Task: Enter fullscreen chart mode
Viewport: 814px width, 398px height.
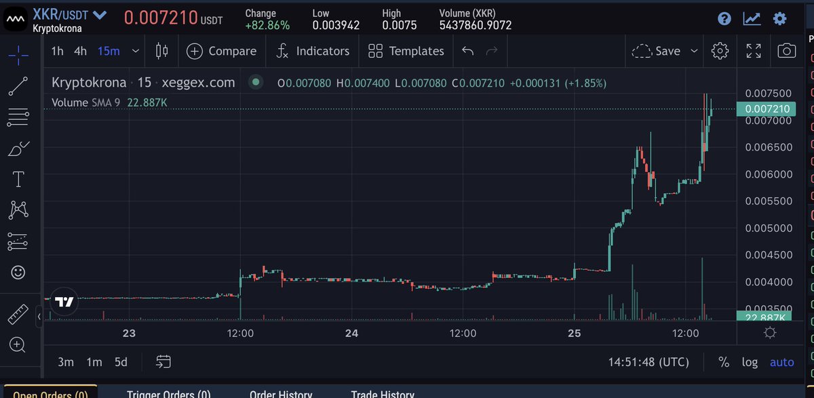Action: coord(754,51)
